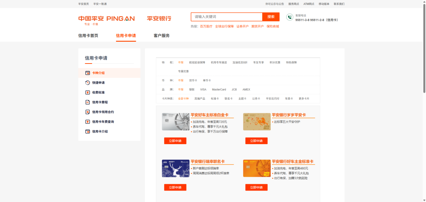Open the 平安银行岁岁平安卡 card image
This screenshot has width=426, height=202.
(257, 122)
